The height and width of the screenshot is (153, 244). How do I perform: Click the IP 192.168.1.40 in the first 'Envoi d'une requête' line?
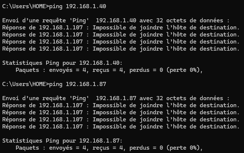[116, 20]
